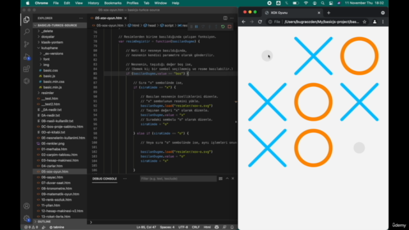Open the notifications bell in the status bar
This screenshot has width=409, height=230.
point(232,227)
